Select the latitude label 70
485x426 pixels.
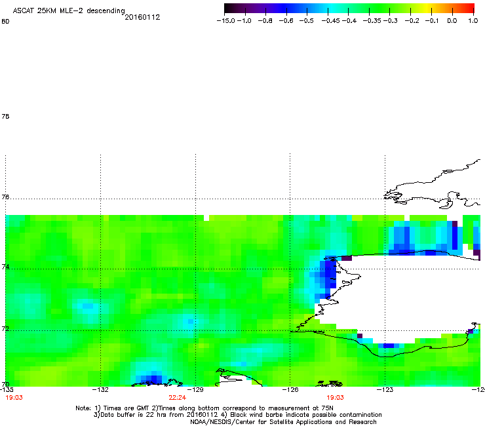(5, 384)
